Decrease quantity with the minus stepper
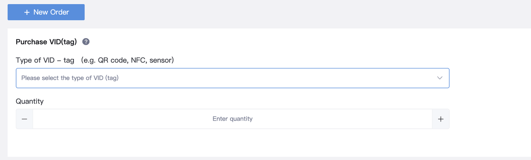The width and height of the screenshot is (531, 160). [24, 119]
